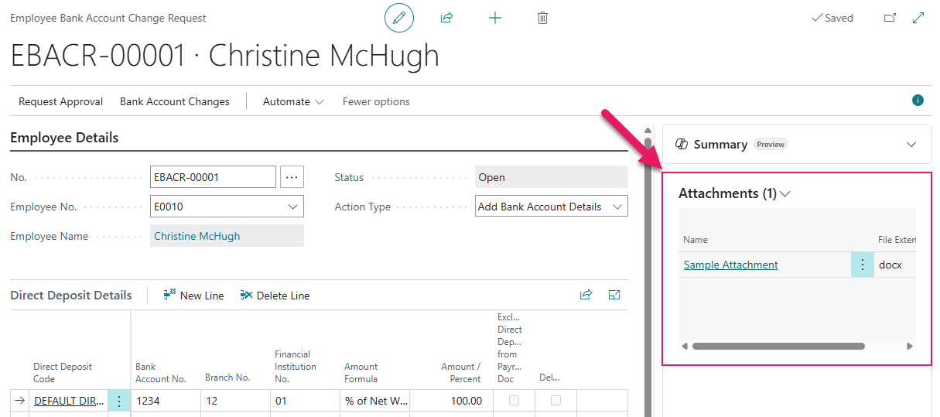This screenshot has height=417, width=940.
Task: Click Request Approval action
Action: pyautogui.click(x=61, y=101)
